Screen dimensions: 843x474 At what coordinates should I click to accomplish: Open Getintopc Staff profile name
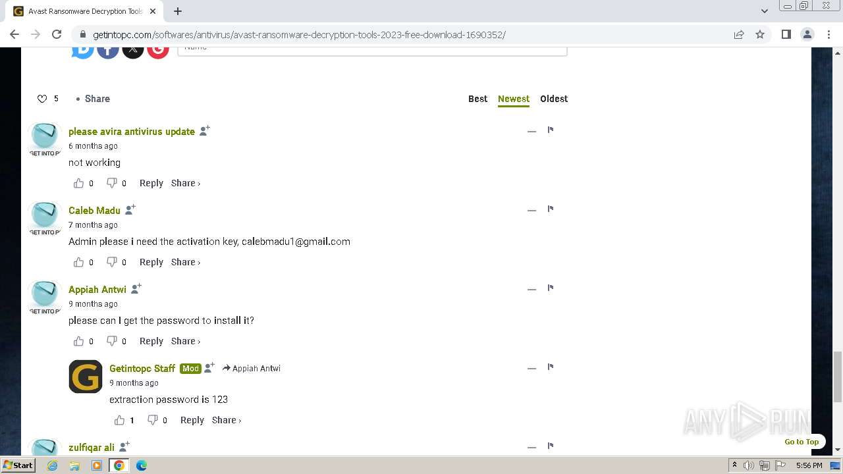pyautogui.click(x=142, y=369)
